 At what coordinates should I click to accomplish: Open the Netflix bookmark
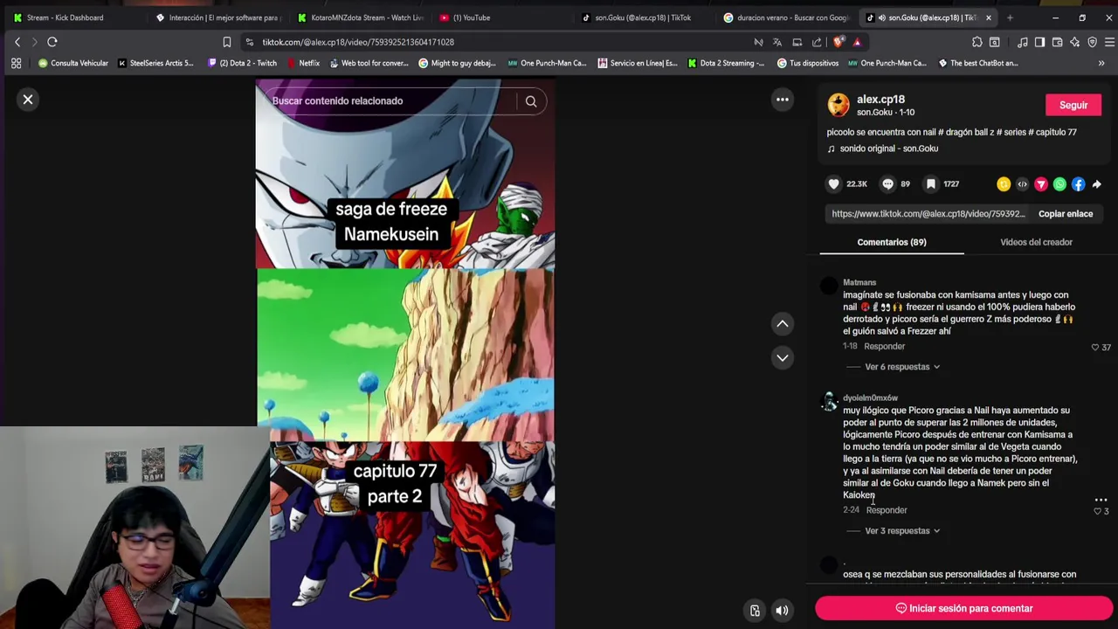coord(302,63)
